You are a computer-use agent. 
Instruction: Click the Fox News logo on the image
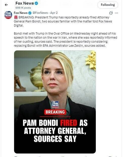(x=55, y=104)
